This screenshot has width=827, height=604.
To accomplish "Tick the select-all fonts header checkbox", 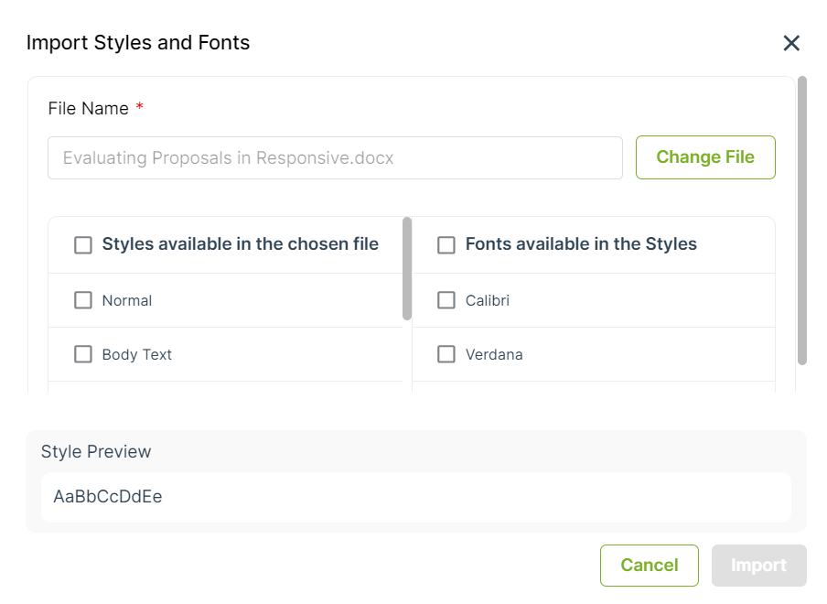I will [446, 245].
